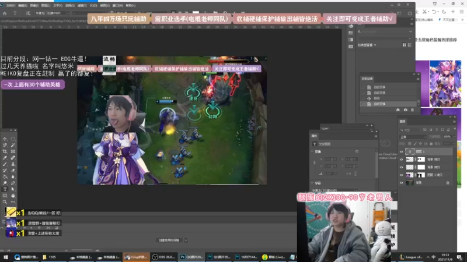Select the Frame tool
The width and height of the screenshot is (467, 262).
point(13,151)
